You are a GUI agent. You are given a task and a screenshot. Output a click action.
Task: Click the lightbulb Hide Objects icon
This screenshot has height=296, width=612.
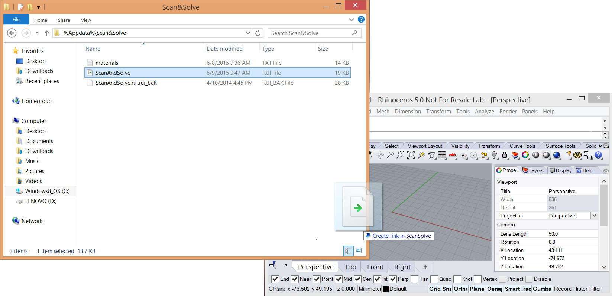pyautogui.click(x=494, y=155)
